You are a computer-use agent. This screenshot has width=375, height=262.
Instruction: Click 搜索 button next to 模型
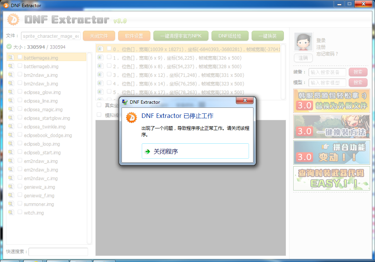click(358, 83)
